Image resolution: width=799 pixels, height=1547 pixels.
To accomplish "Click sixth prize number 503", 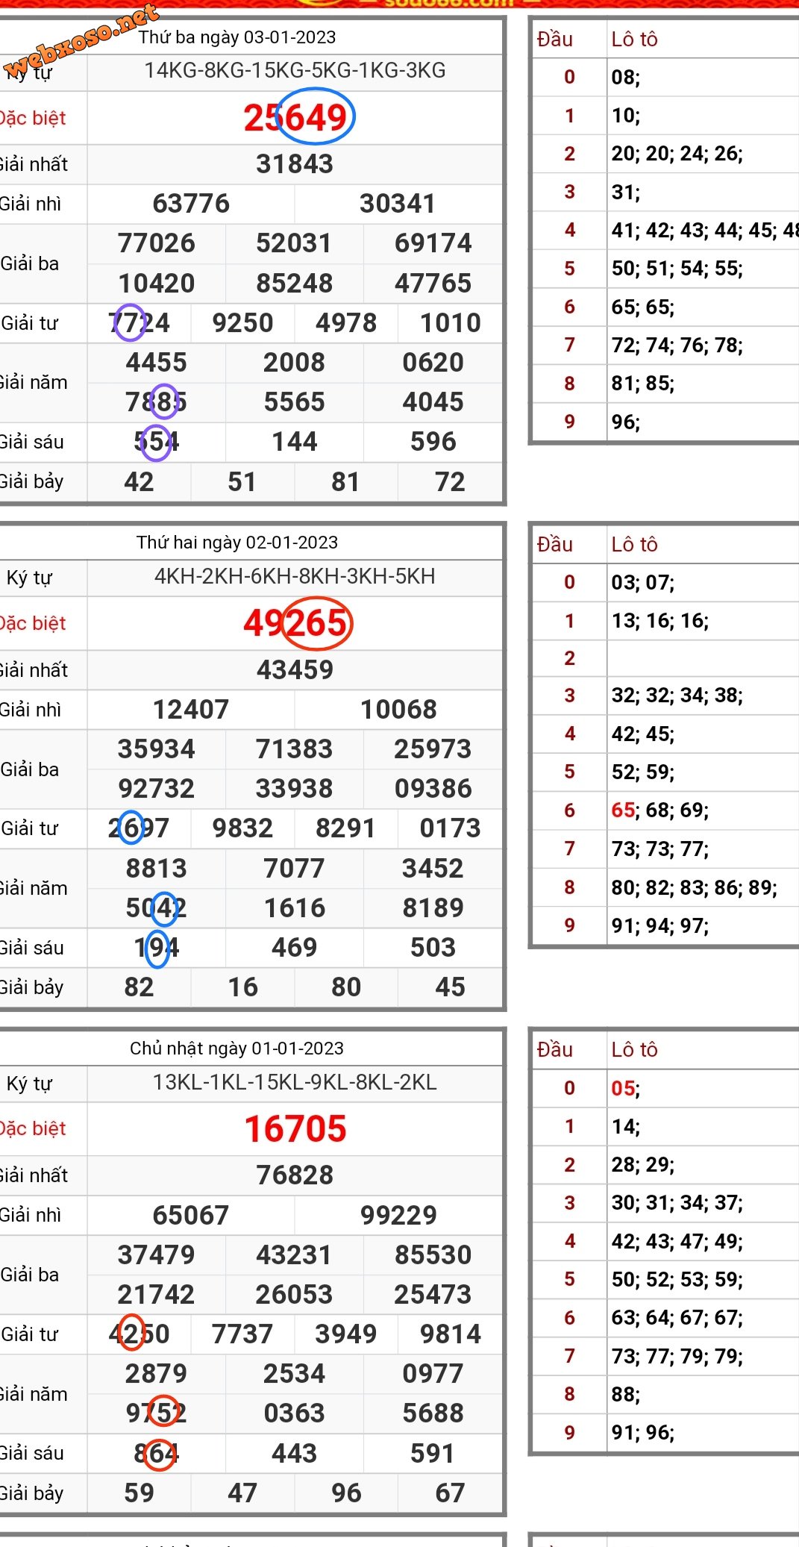I will coord(433,948).
